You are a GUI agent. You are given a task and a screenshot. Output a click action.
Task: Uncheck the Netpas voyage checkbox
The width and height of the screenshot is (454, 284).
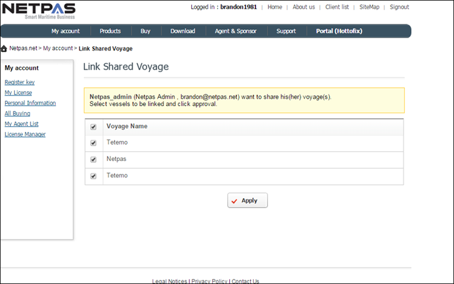(93, 159)
